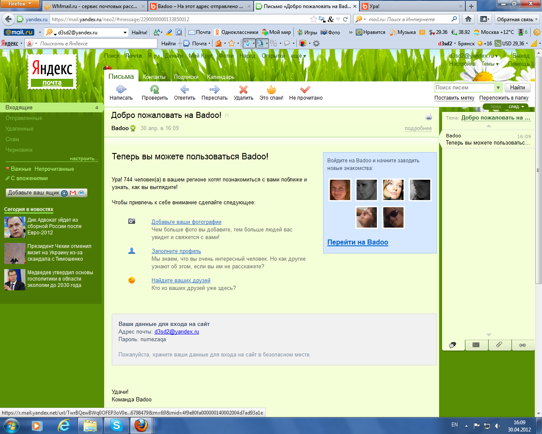542x434 pixels.
Task: Click the Найдите ваших друзей link
Action: [181, 280]
